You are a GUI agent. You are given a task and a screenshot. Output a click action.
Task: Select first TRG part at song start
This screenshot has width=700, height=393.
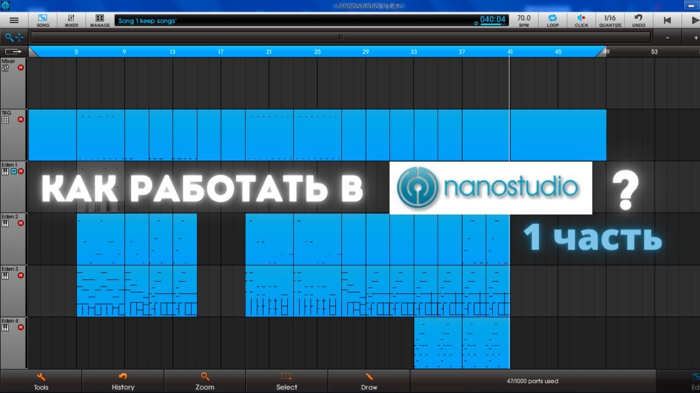[x=52, y=135]
